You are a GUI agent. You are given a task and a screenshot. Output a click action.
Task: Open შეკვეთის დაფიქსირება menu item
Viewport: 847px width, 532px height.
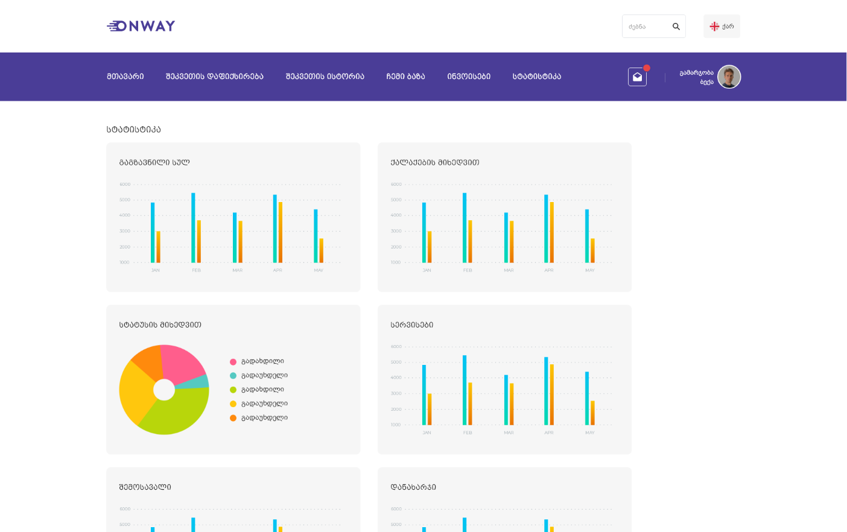pyautogui.click(x=215, y=77)
